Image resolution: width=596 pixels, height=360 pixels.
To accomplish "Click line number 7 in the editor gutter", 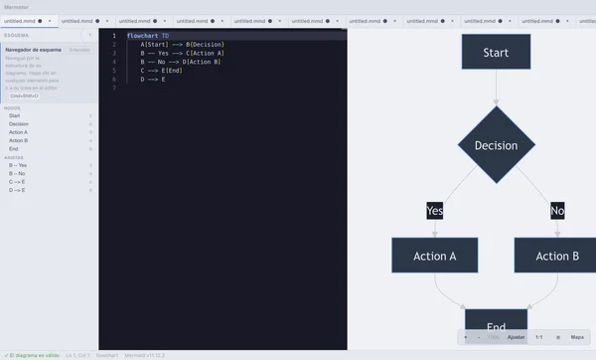I will point(114,88).
